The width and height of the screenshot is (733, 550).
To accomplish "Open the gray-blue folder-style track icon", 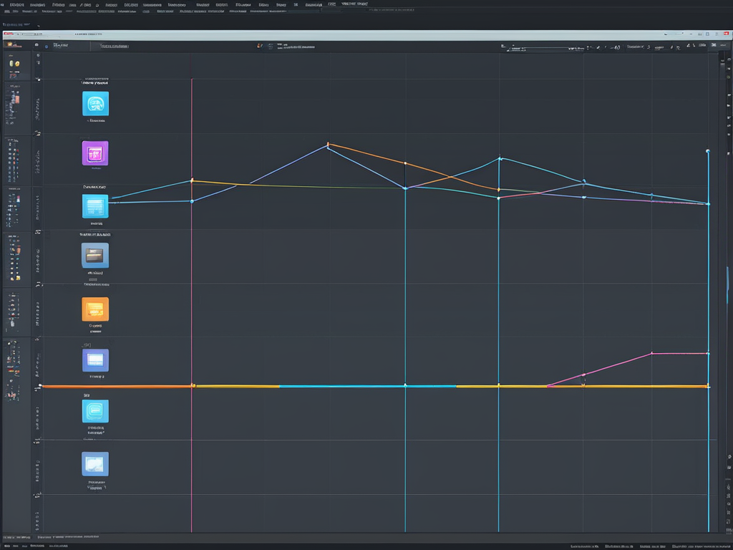I will [95, 255].
